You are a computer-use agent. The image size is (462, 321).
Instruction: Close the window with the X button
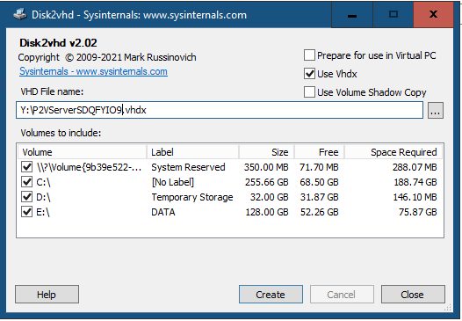click(433, 14)
